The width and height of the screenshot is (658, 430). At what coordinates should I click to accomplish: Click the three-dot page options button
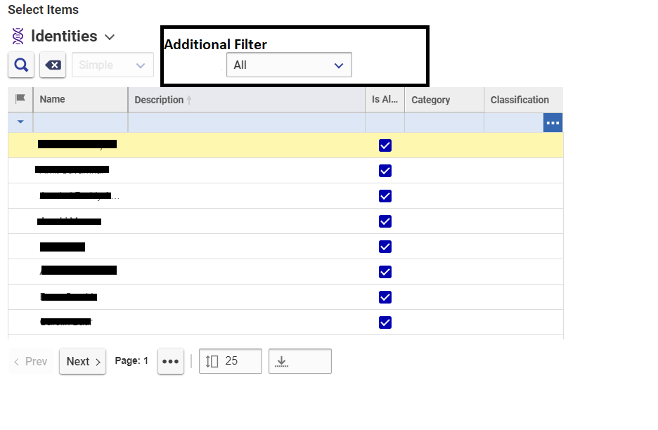tap(171, 361)
